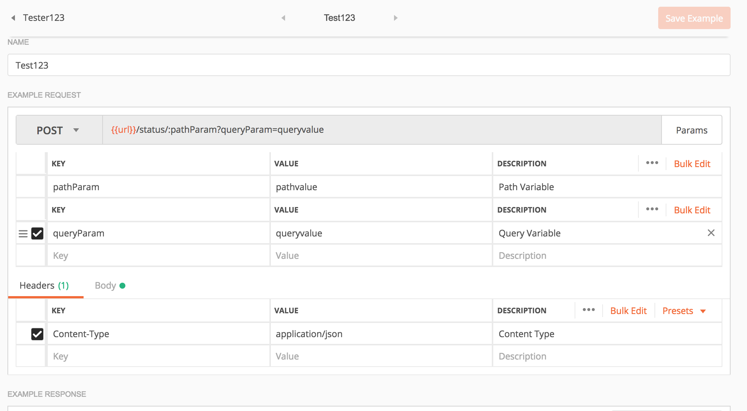The width and height of the screenshot is (747, 411).
Task: Click the green dot on the Body tab
Action: click(122, 285)
